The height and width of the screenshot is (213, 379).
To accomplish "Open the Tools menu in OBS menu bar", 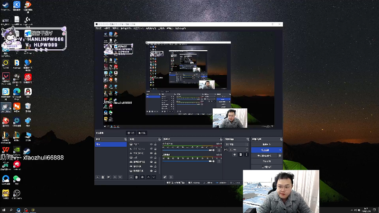I will point(161,28).
